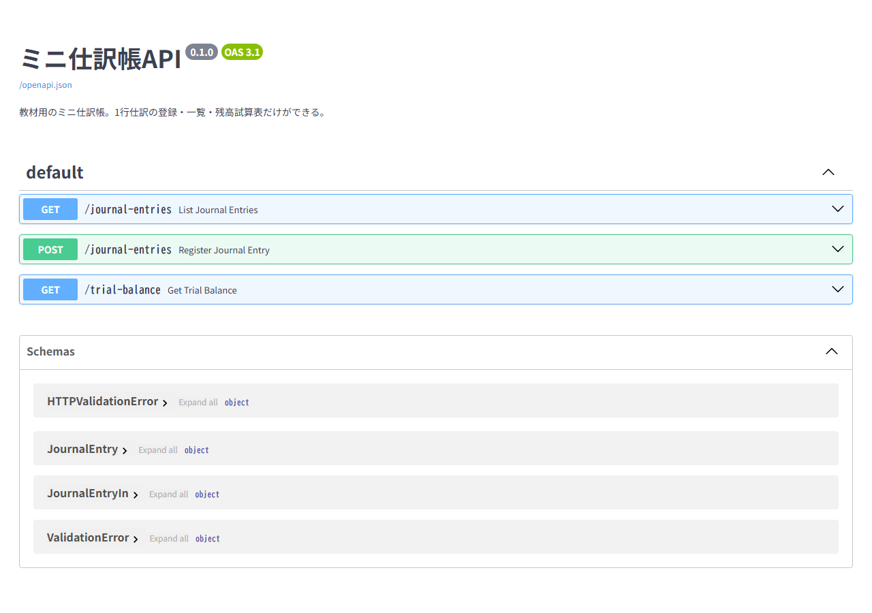Click the ValidationError schema name
Screen dimensions: 872x613
coord(88,537)
